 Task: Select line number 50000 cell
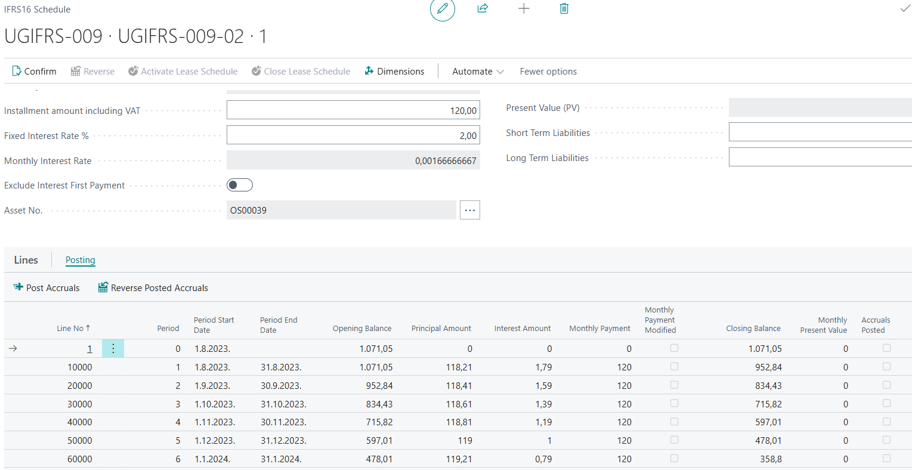point(79,441)
